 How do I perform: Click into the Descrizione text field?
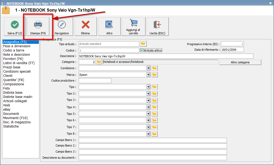click(166, 56)
